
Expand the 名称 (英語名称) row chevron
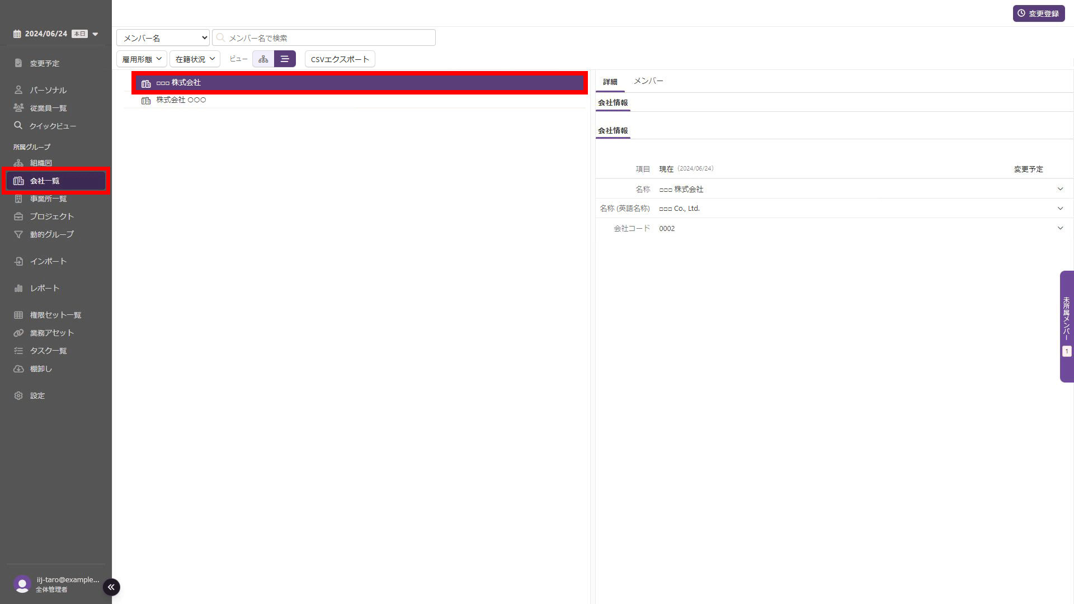pyautogui.click(x=1060, y=209)
